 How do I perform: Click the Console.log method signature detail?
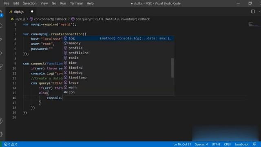(x=135, y=38)
